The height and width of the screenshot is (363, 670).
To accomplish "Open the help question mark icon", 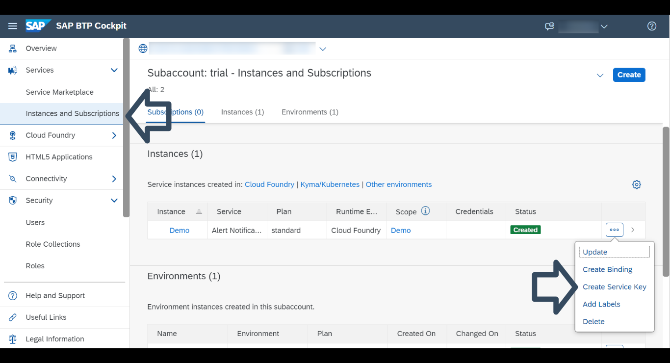I will tap(652, 26).
